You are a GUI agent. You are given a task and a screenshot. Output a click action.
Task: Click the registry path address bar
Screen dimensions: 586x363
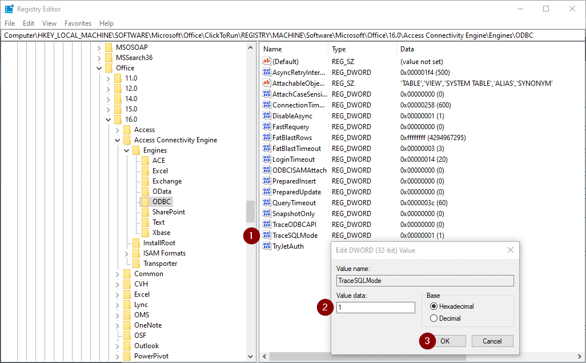point(292,35)
